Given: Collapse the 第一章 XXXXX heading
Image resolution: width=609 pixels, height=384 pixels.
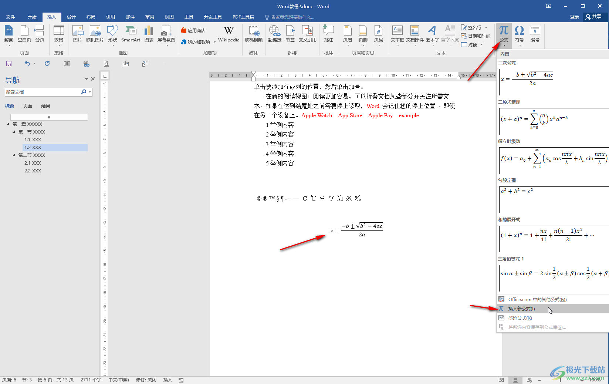Looking at the screenshot, I should pyautogui.click(x=8, y=124).
